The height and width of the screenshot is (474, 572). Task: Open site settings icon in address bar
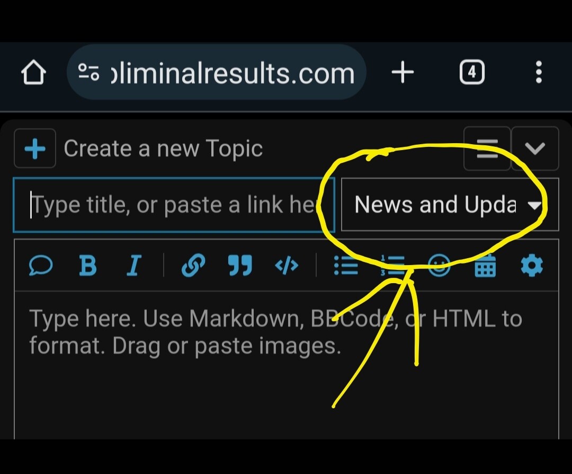click(88, 72)
